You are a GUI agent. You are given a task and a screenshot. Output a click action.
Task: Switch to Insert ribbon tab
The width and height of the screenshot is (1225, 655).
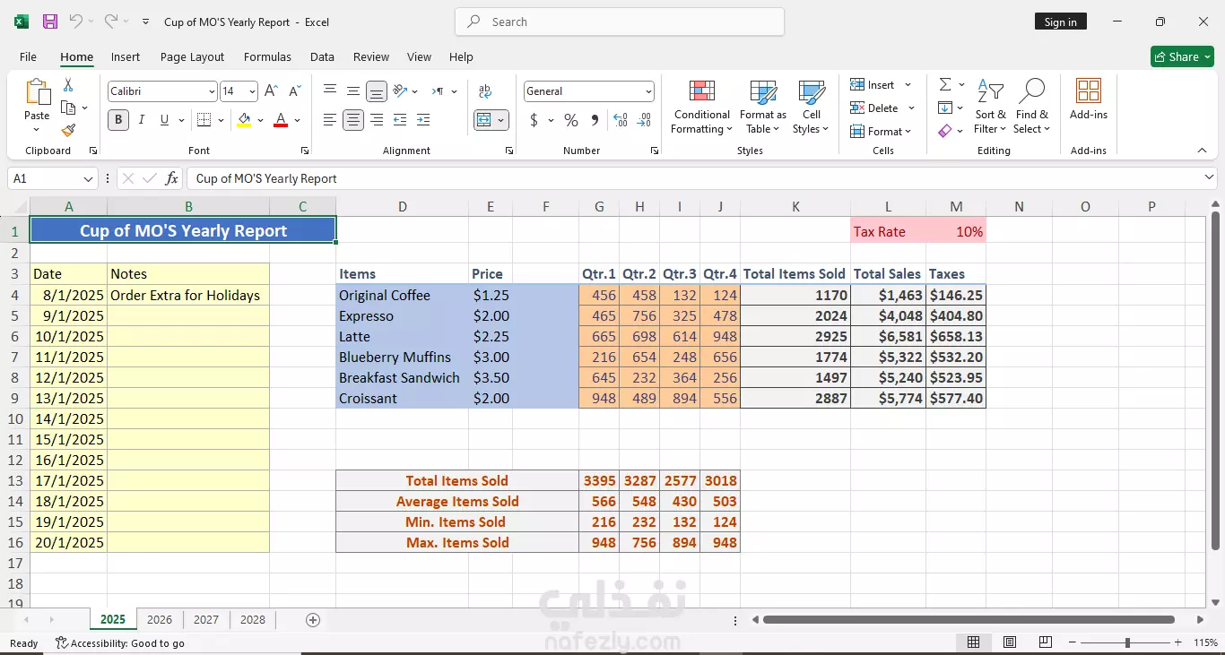click(126, 56)
